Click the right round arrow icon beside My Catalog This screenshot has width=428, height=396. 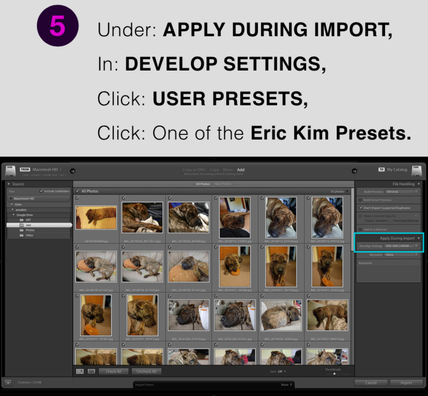(354, 170)
